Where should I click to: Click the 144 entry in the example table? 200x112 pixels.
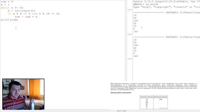pyautogui.click(x=147, y=103)
